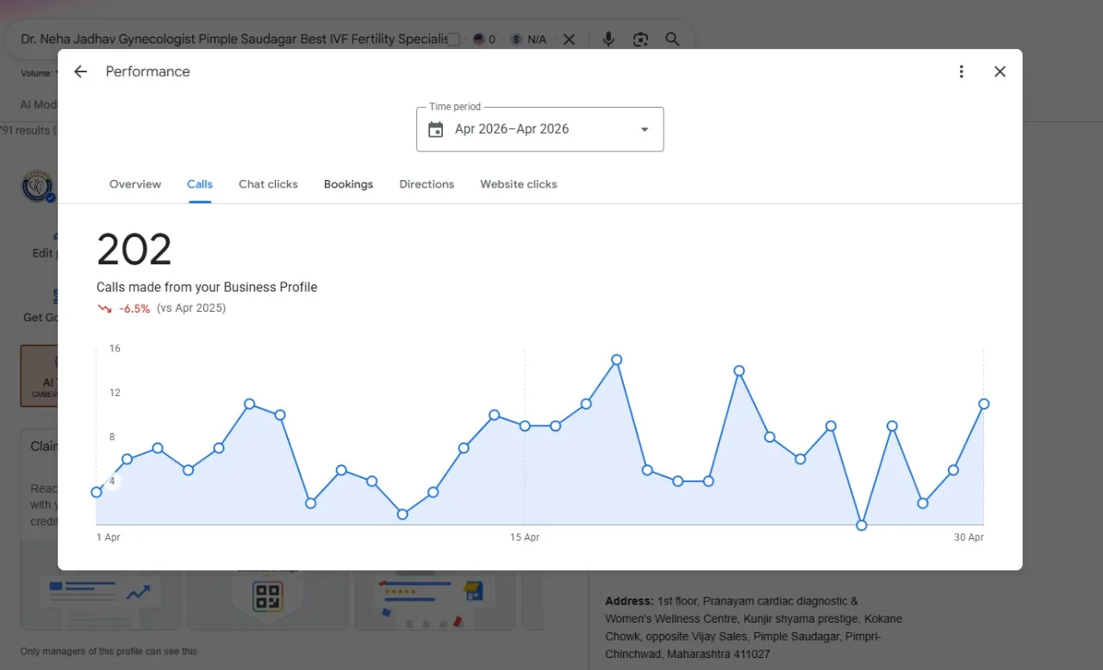Select the Calls tab
This screenshot has width=1103, height=670.
coord(200,184)
